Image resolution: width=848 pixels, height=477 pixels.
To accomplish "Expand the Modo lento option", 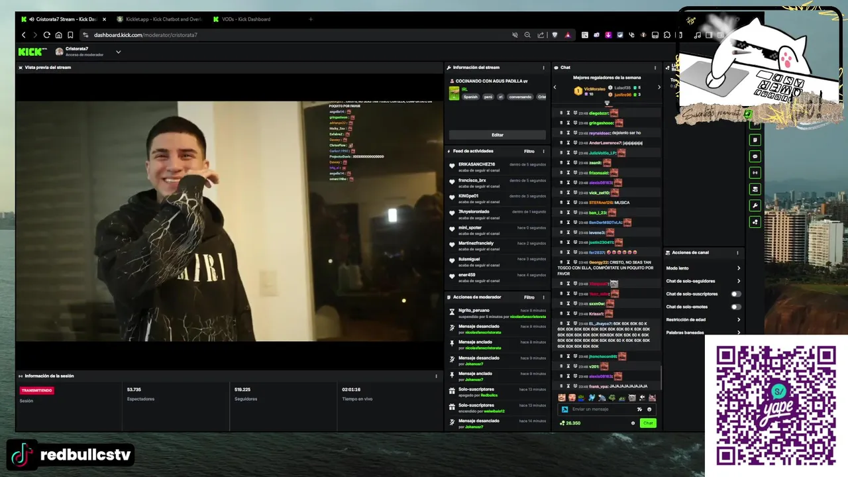I will 703,268.
